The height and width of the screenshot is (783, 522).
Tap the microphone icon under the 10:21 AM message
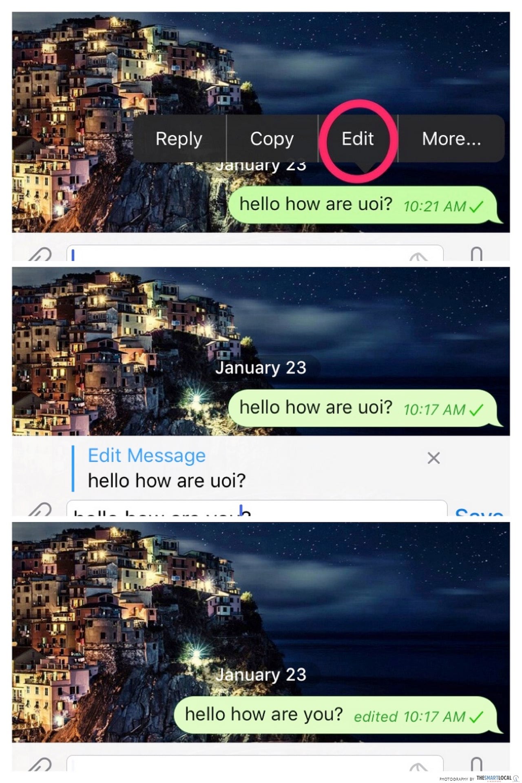[476, 254]
